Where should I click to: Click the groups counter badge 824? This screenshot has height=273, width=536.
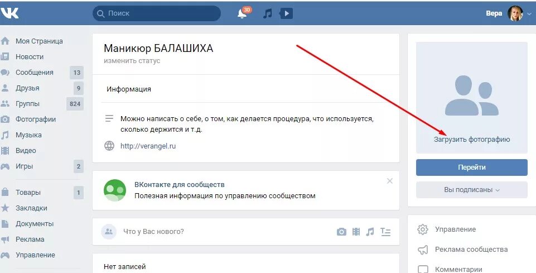[x=75, y=104]
